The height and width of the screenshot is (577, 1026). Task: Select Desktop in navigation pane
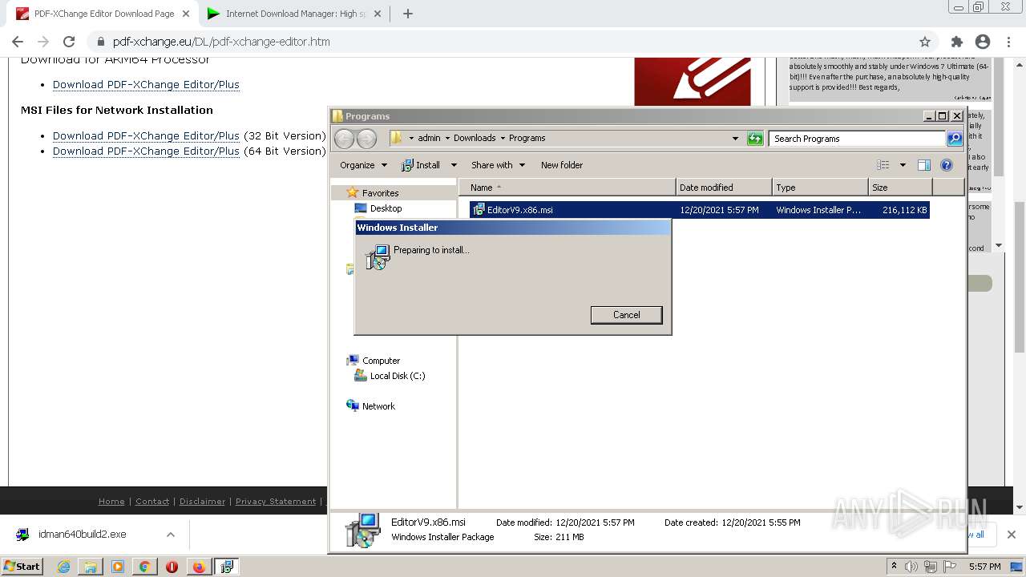[386, 208]
